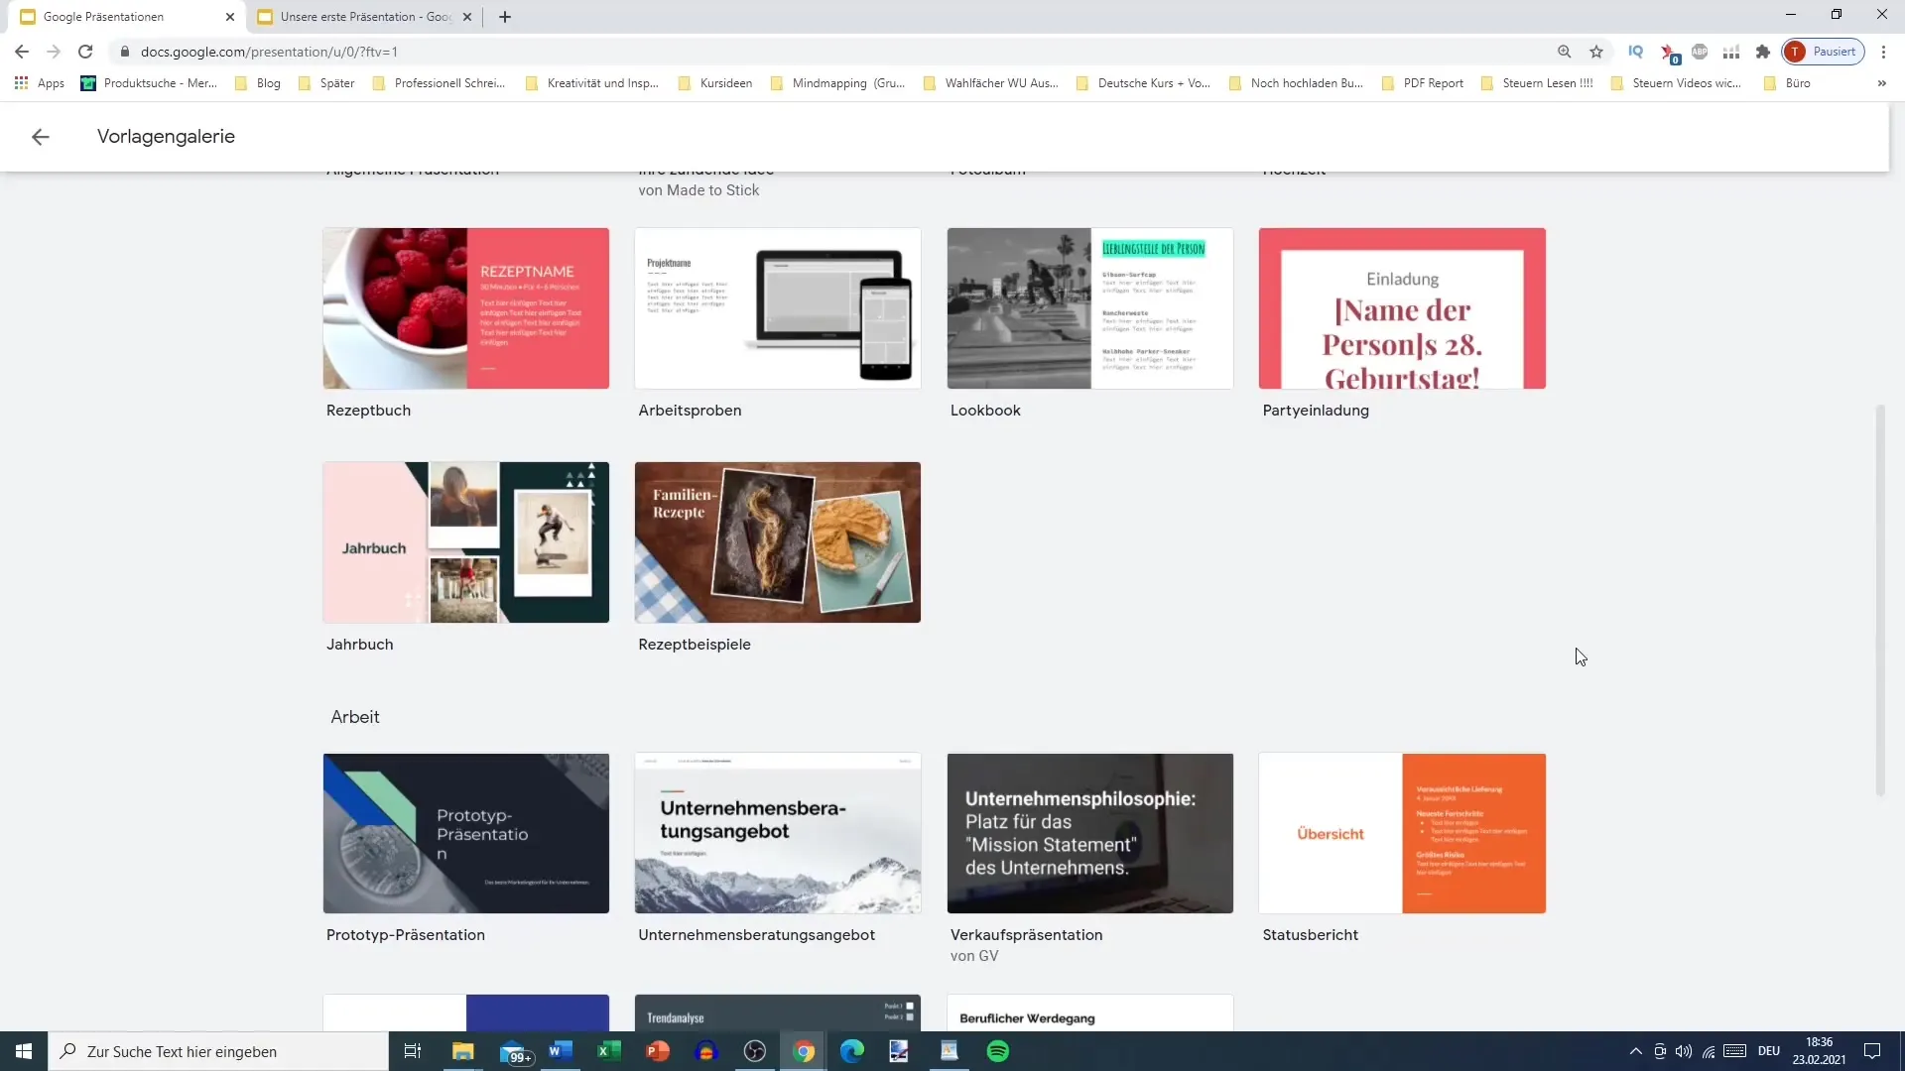Click the Rezeptbuch label text
Screen dimensions: 1905x1071
[368, 411]
